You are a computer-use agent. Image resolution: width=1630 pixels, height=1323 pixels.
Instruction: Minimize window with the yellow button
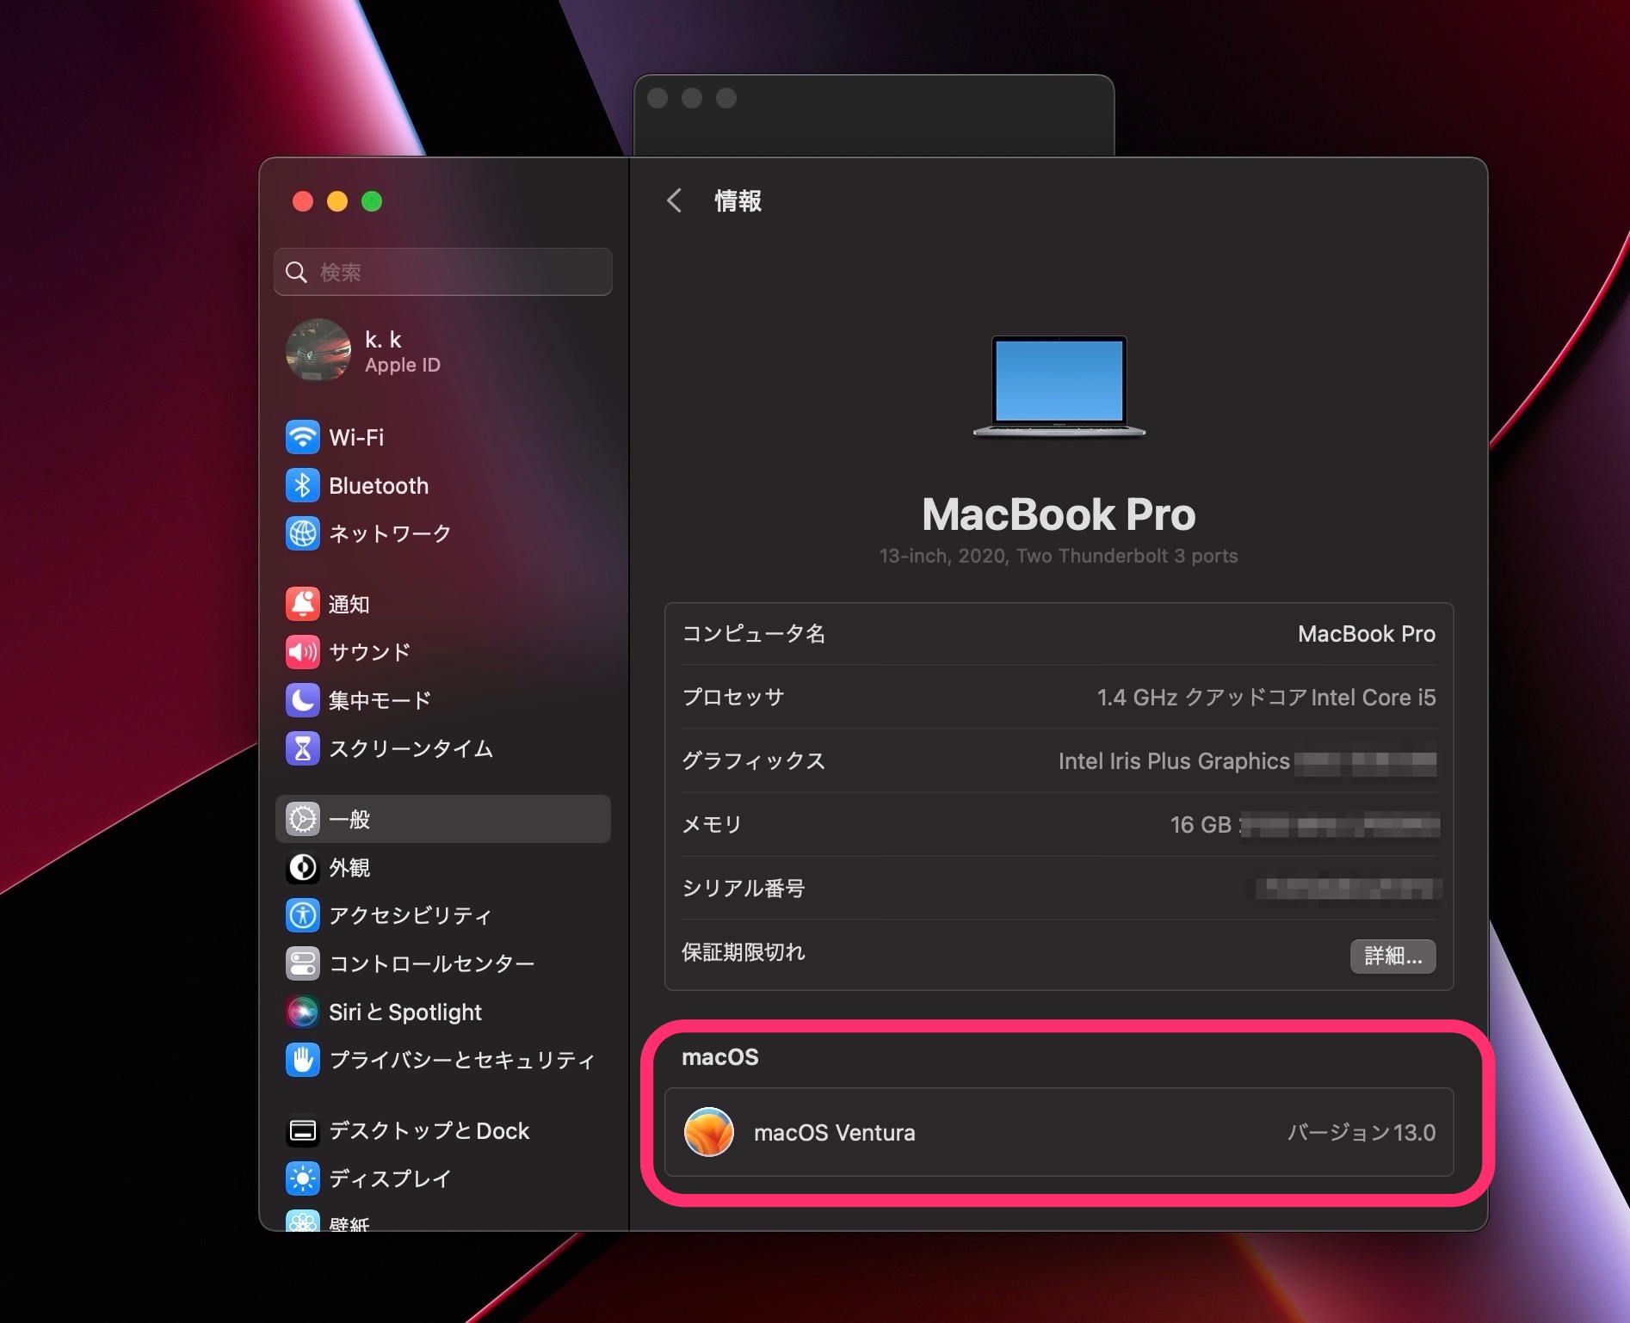coord(337,201)
